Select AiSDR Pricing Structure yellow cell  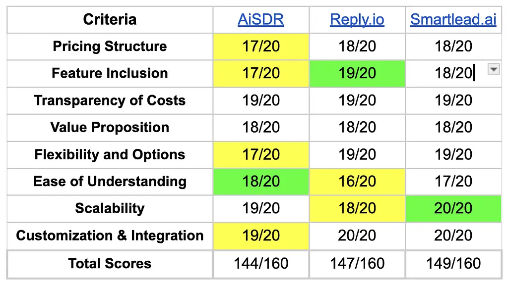(x=261, y=47)
